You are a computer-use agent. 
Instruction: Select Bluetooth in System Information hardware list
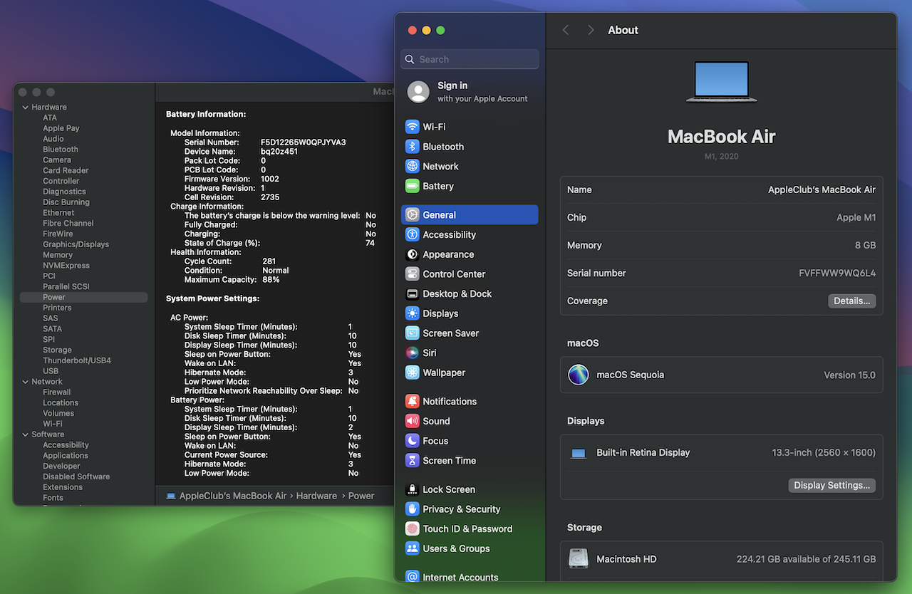pos(61,150)
